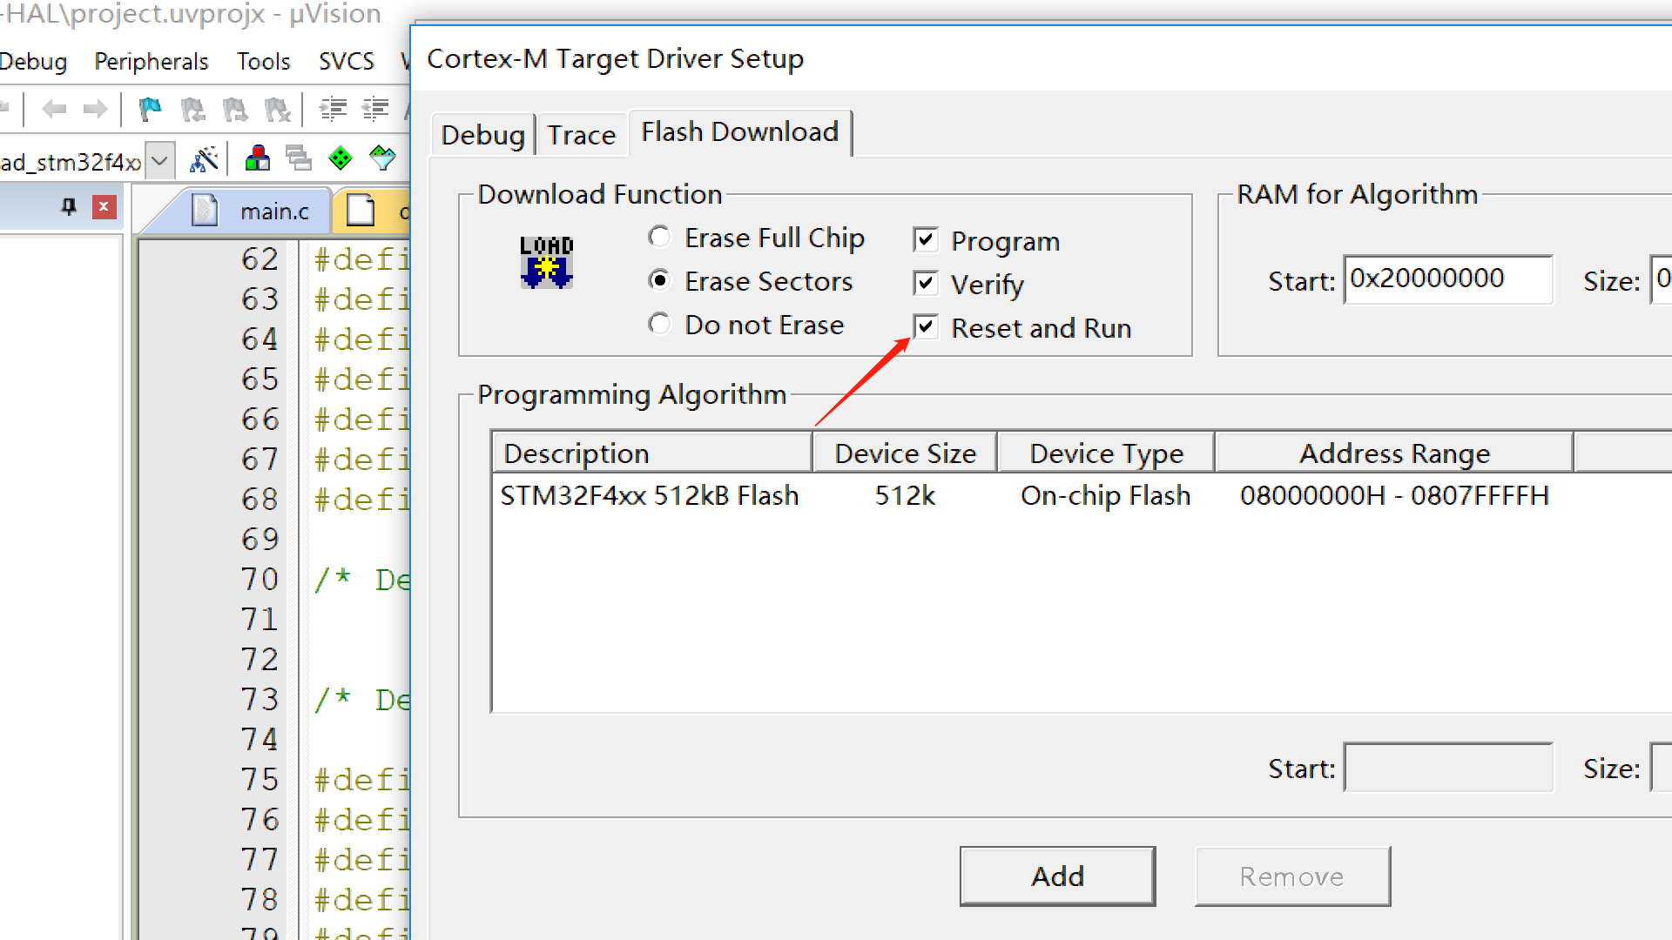Expand the target selection dropdown
This screenshot has height=940, width=1672.
tap(159, 161)
